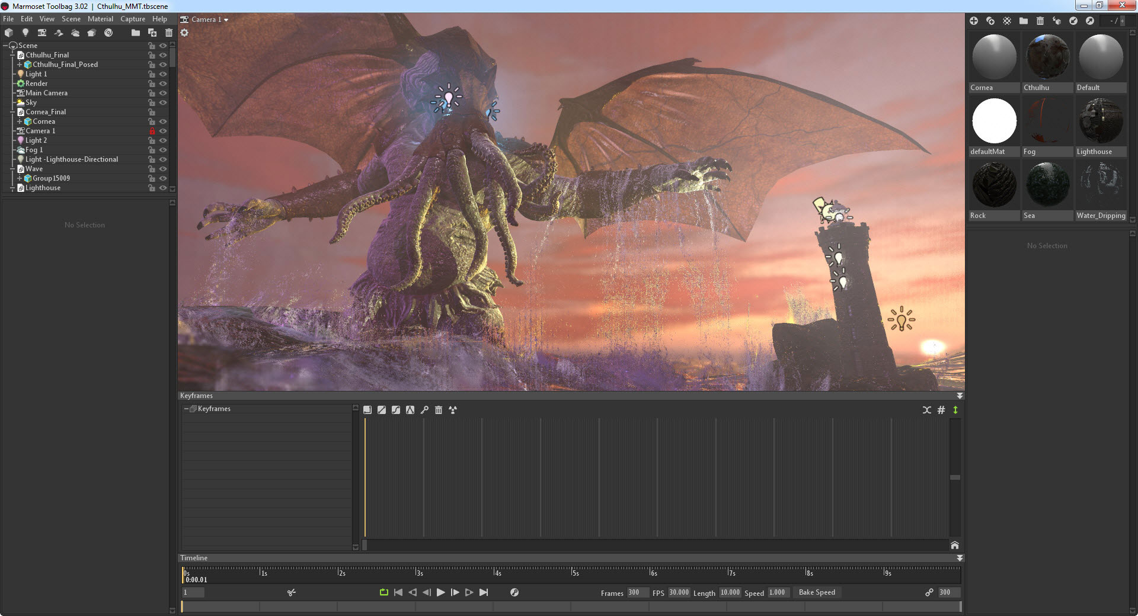Toggle visibility of Fog 1
1138x616 pixels.
tap(163, 150)
